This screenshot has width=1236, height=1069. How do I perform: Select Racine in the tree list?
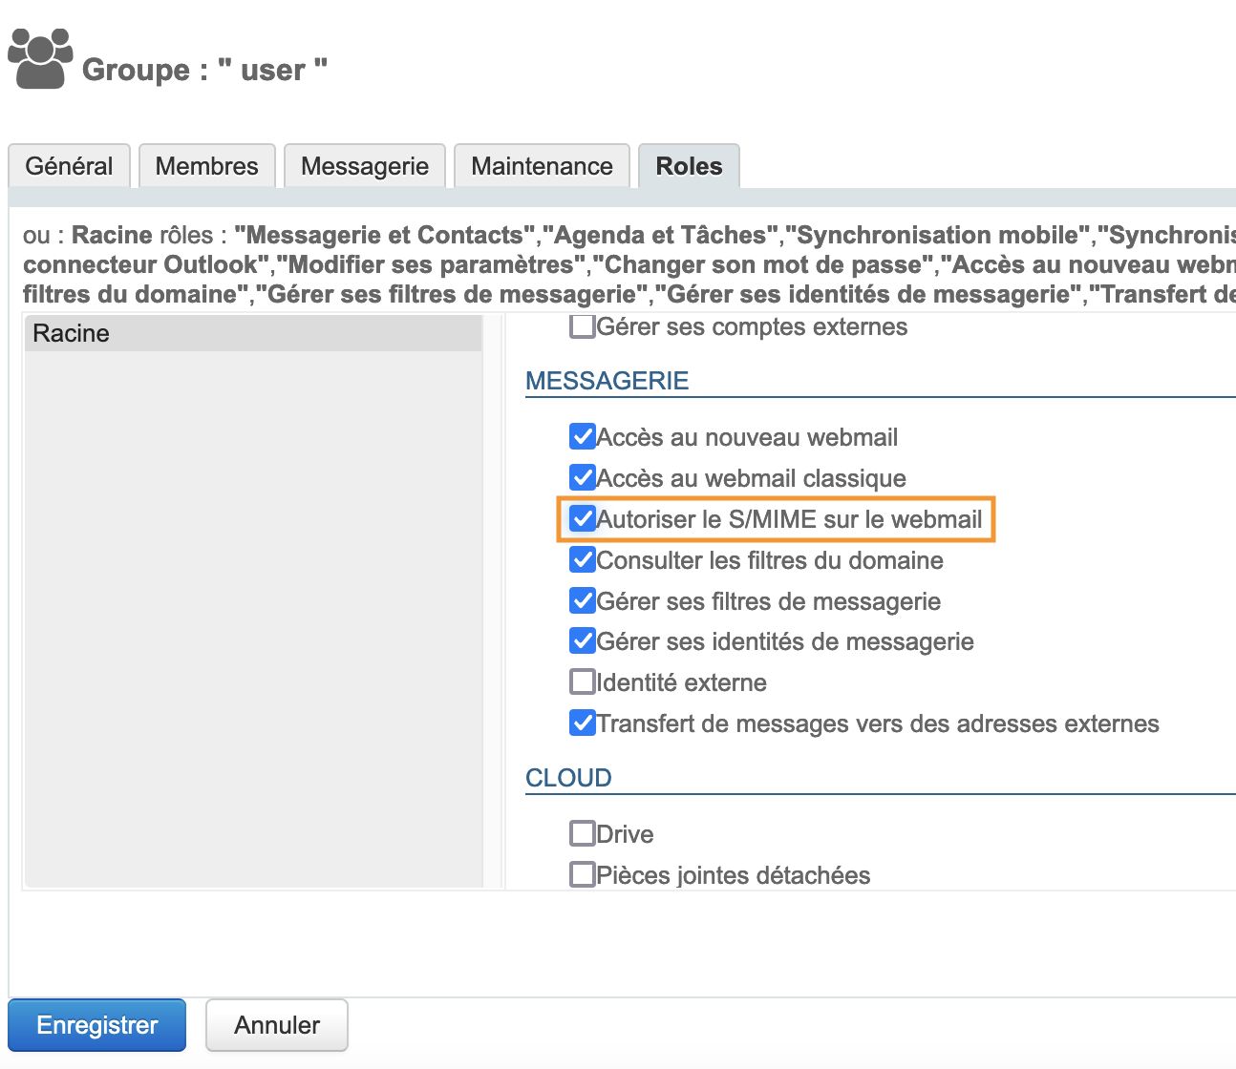(72, 333)
